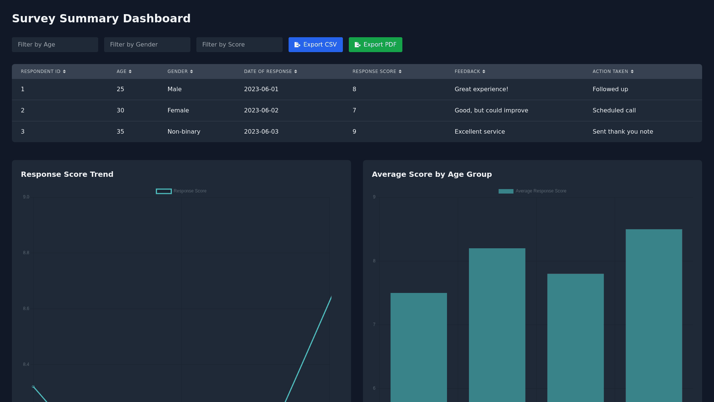Click the Date of Response sort icon
This screenshot has height=402, width=714.
click(296, 71)
